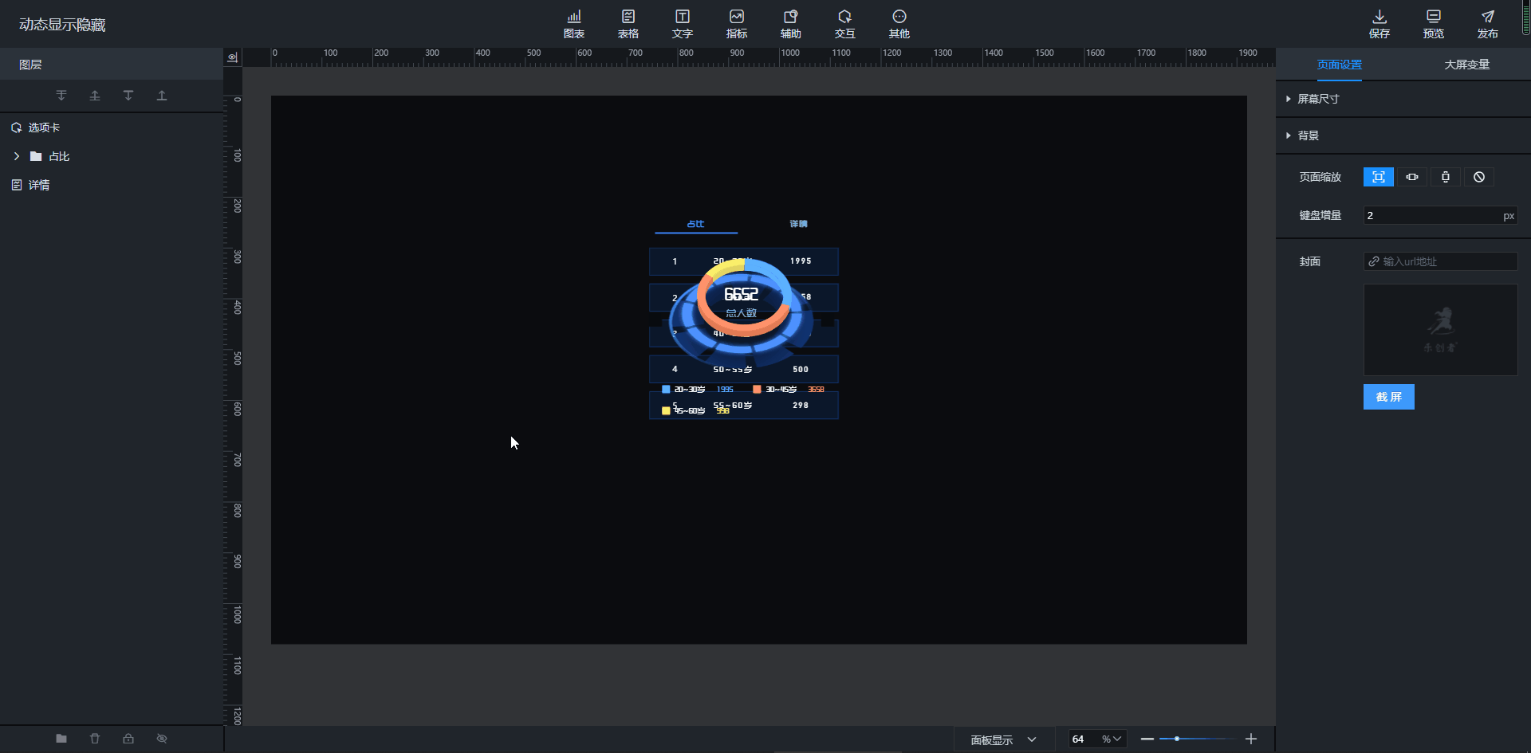
Task: Click the 发布 publish icon
Action: [x=1487, y=24]
